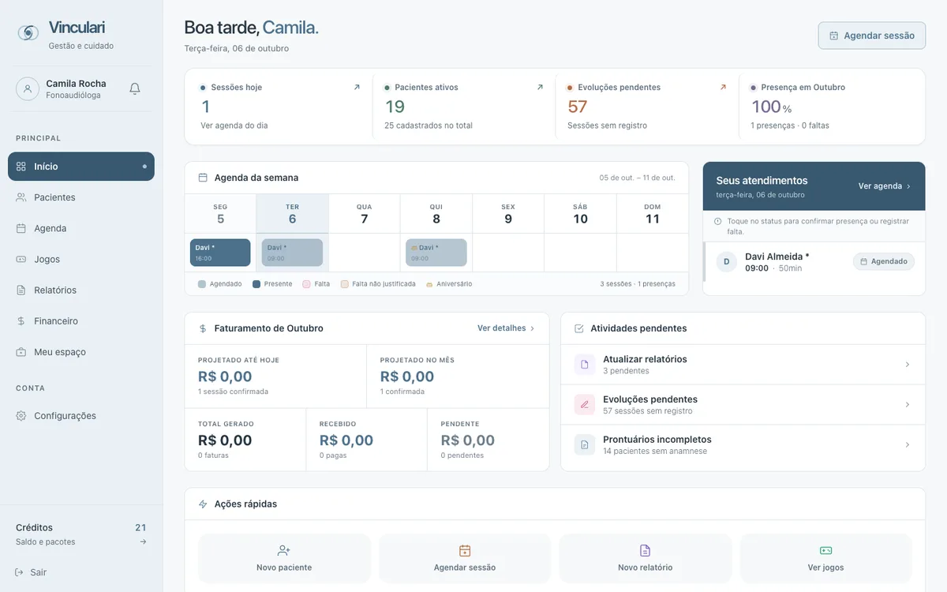Open Davi's Monday 16:00 session block
The width and height of the screenshot is (947, 592).
tap(220, 253)
